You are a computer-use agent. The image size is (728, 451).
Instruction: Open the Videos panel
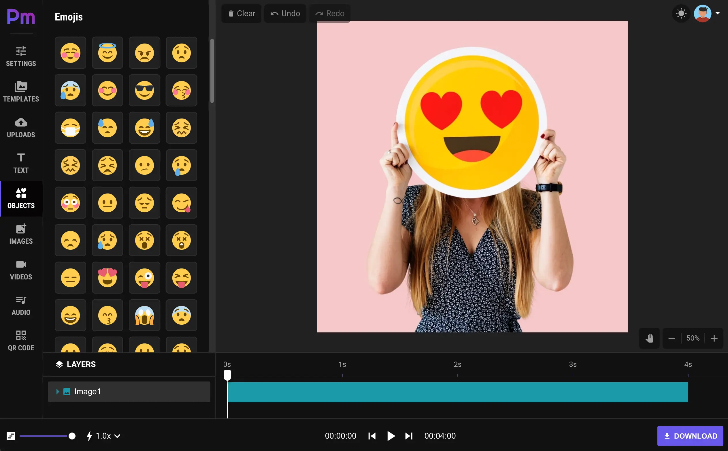click(x=21, y=269)
